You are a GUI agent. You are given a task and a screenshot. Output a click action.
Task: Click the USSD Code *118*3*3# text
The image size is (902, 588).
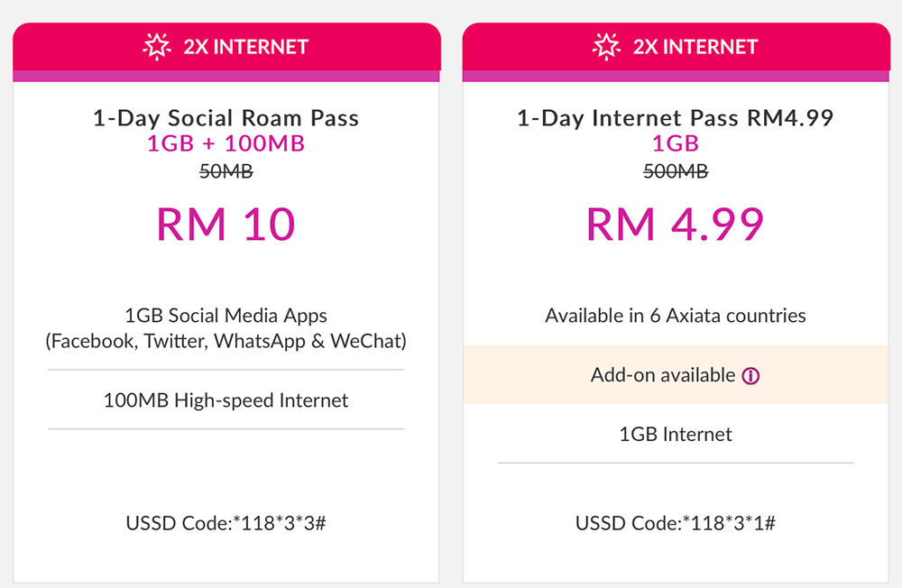225,523
